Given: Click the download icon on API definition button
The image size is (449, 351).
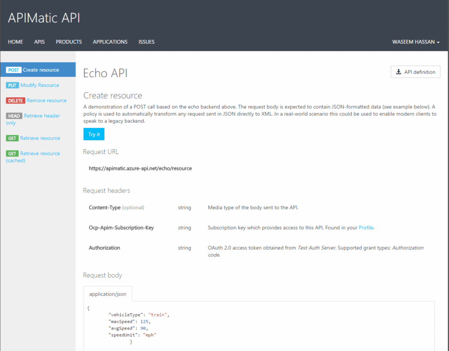Looking at the screenshot, I should 399,72.
